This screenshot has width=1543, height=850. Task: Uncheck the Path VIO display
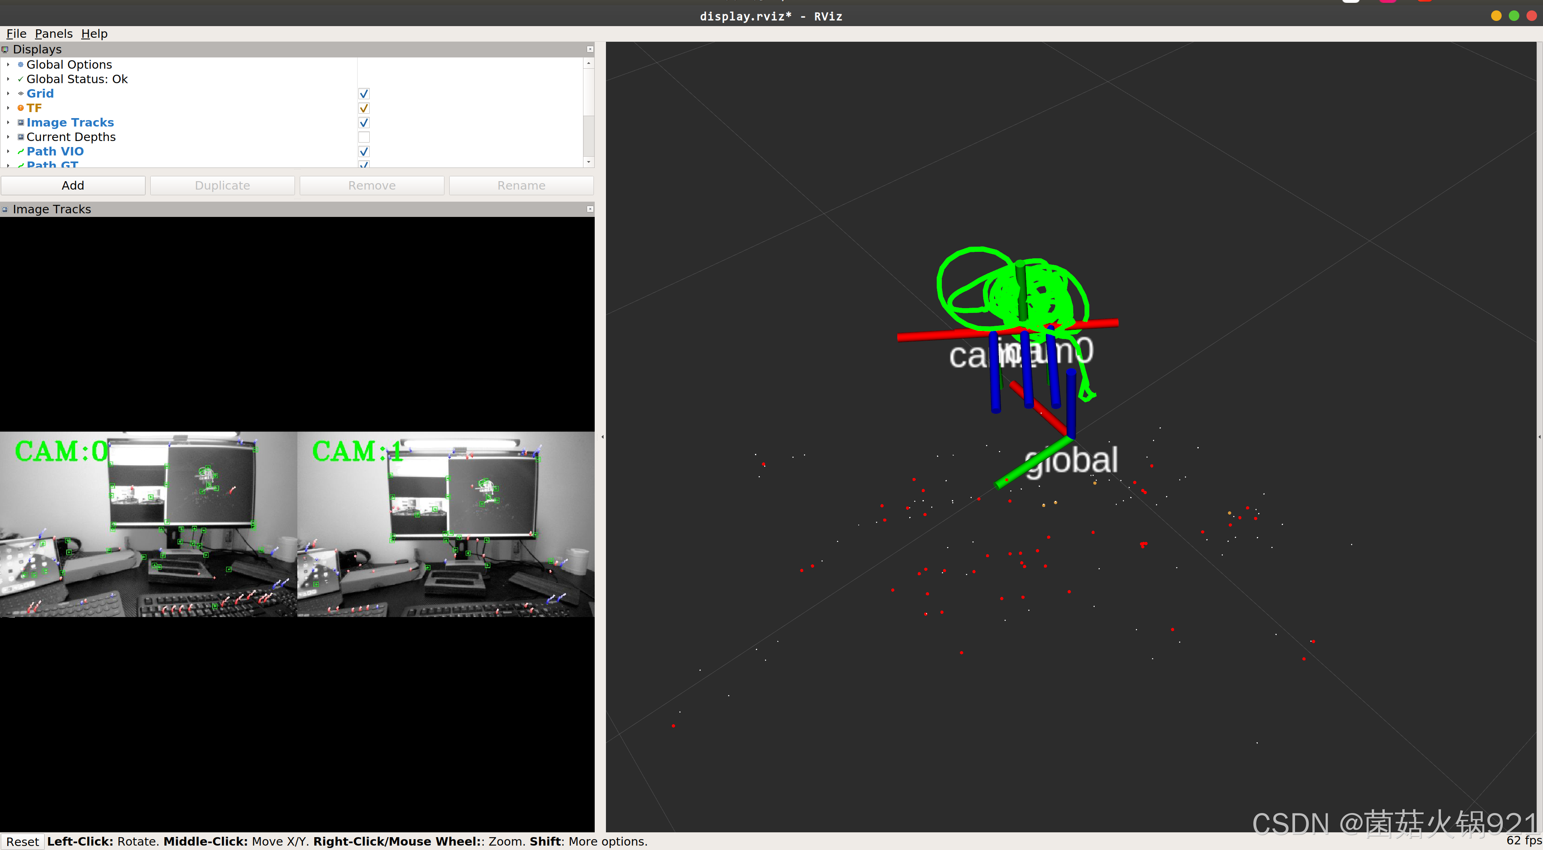coord(364,151)
